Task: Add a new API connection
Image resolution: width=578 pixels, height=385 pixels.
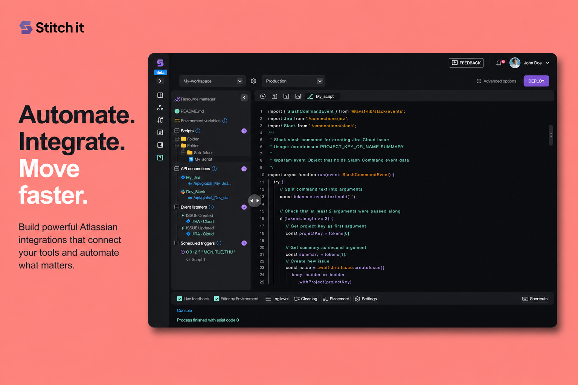Action: click(x=244, y=169)
